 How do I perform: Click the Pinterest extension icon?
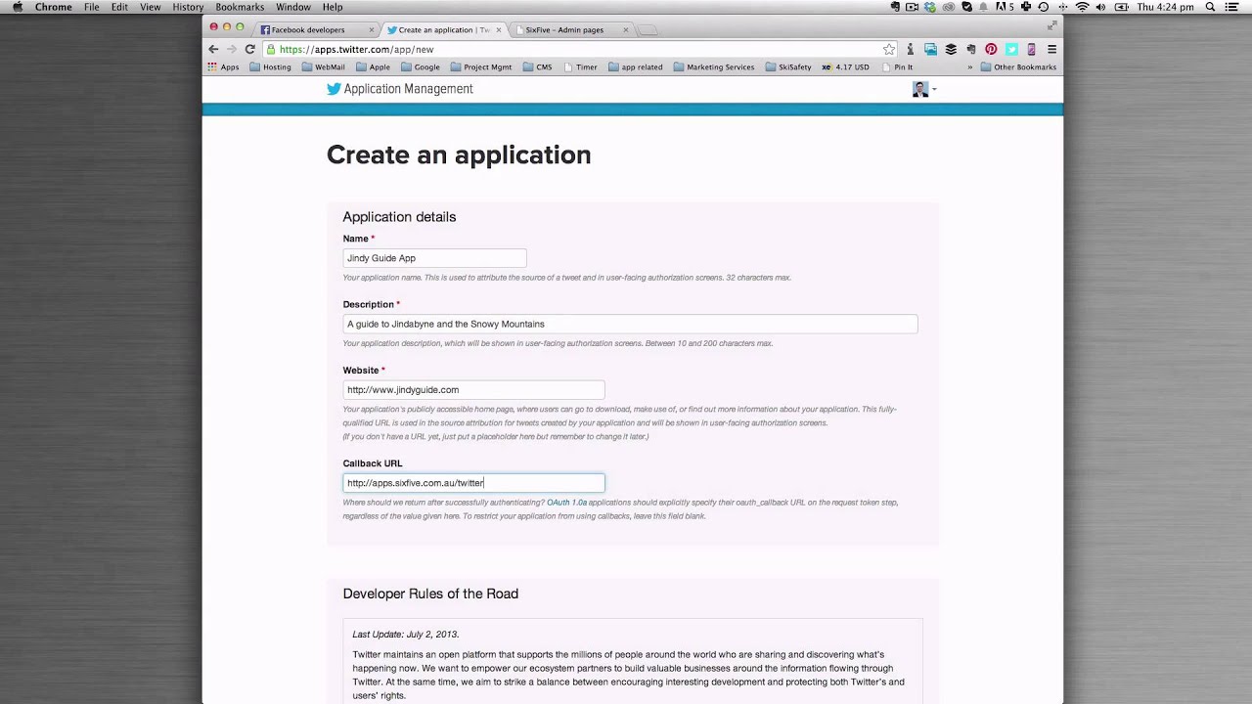tap(991, 49)
